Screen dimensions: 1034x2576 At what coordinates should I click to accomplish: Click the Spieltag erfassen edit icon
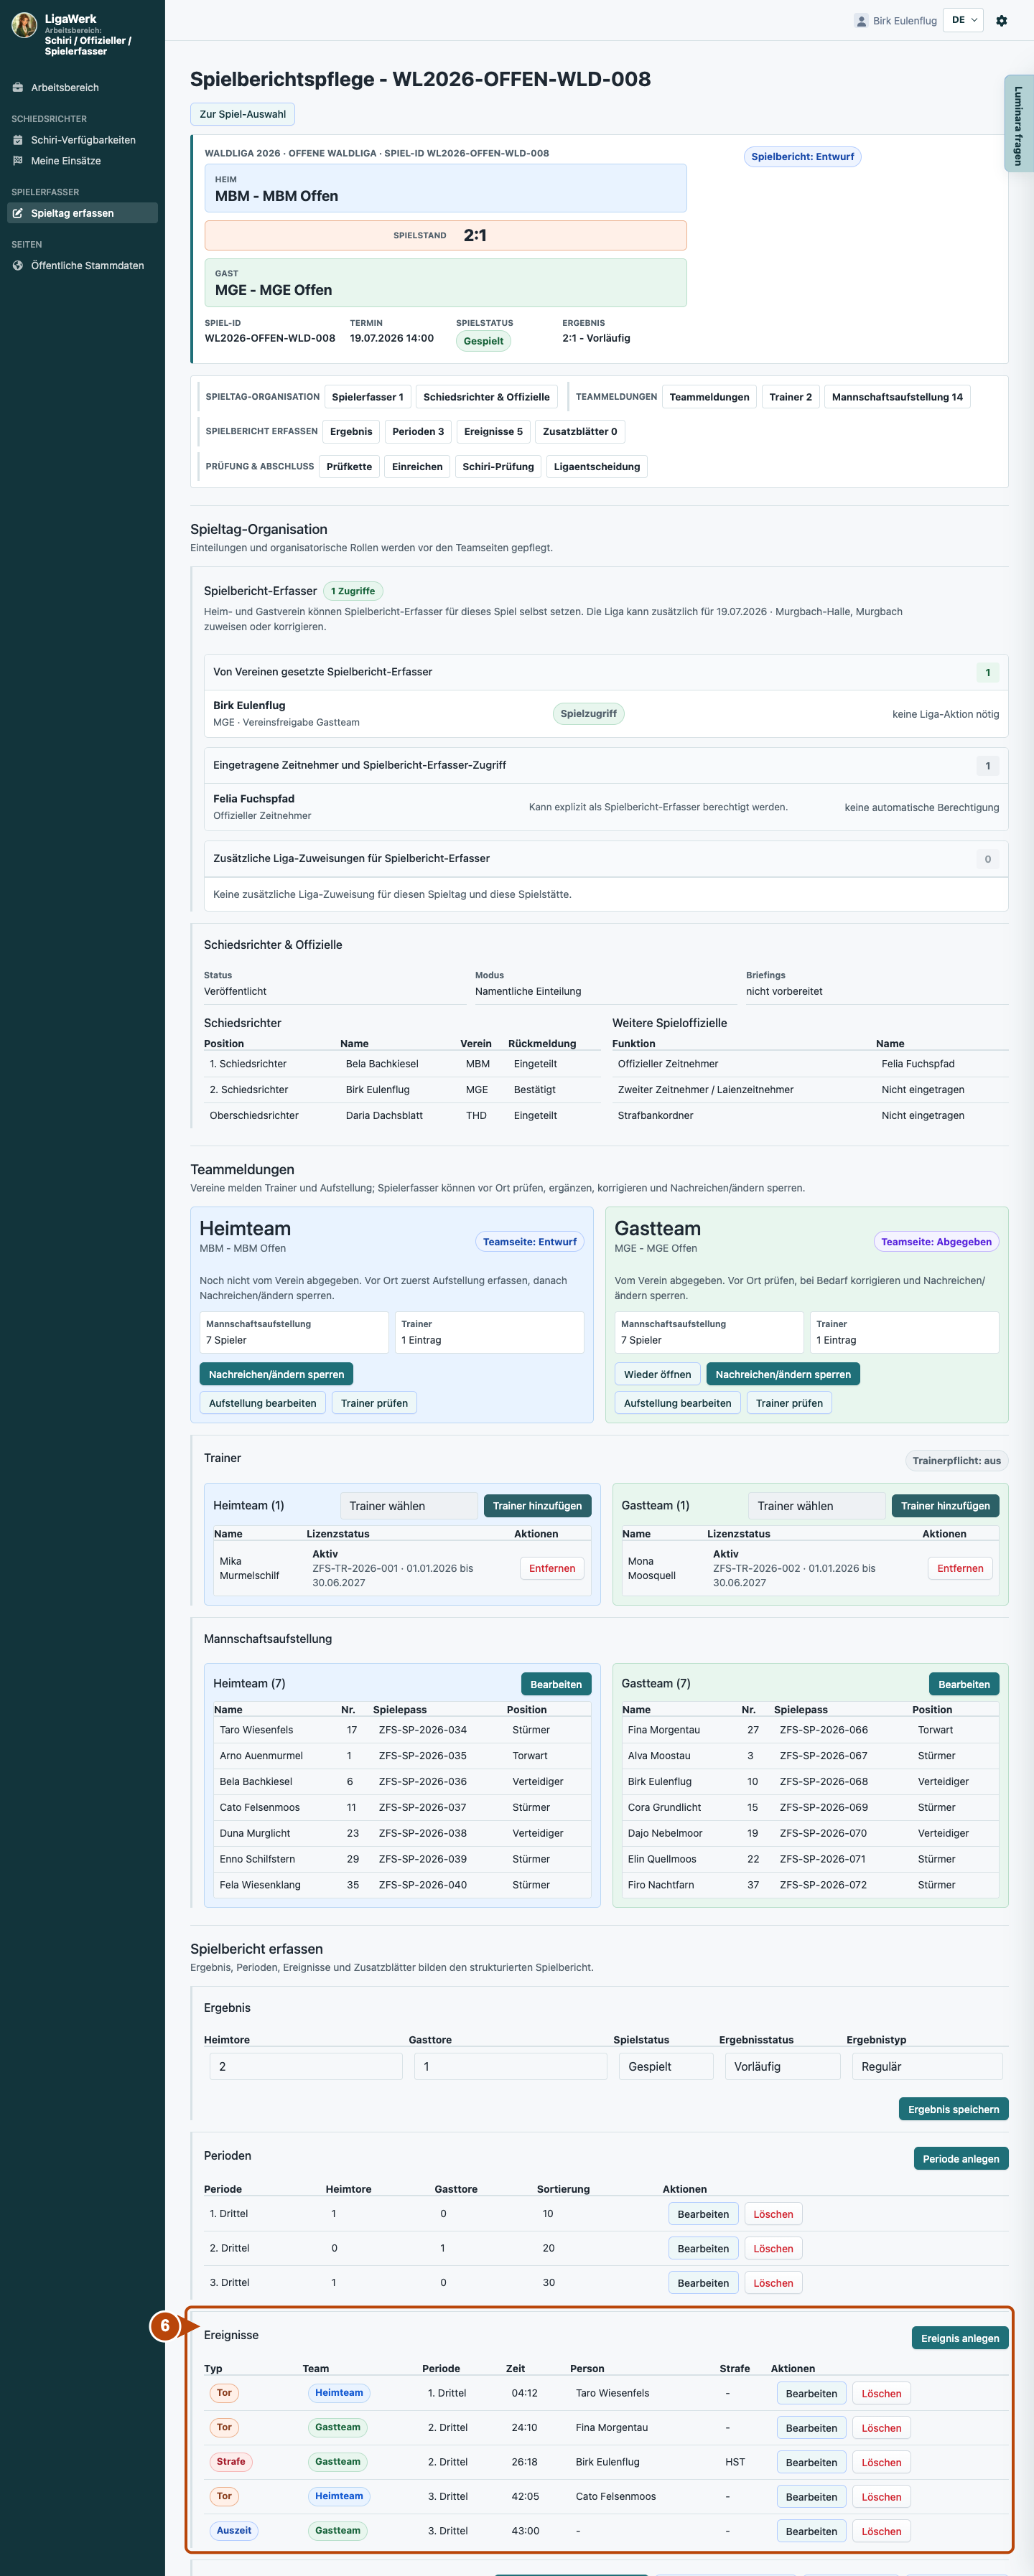click(18, 213)
